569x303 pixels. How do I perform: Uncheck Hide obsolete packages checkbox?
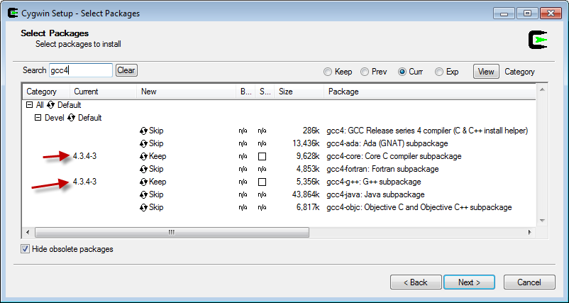coord(25,249)
